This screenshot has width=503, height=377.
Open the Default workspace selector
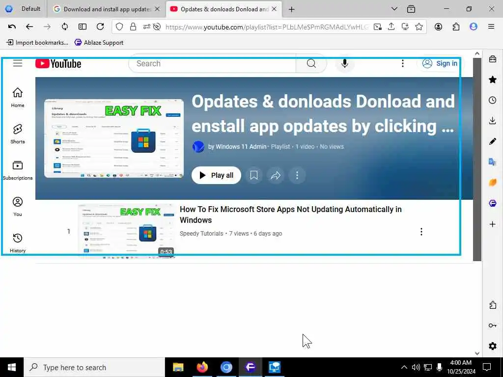(23, 9)
